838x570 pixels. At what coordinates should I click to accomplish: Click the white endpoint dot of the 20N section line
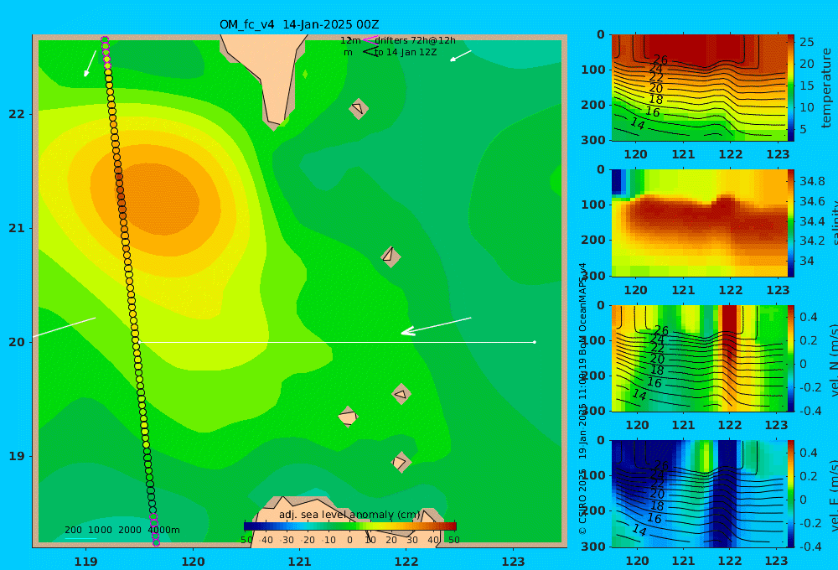tap(535, 342)
